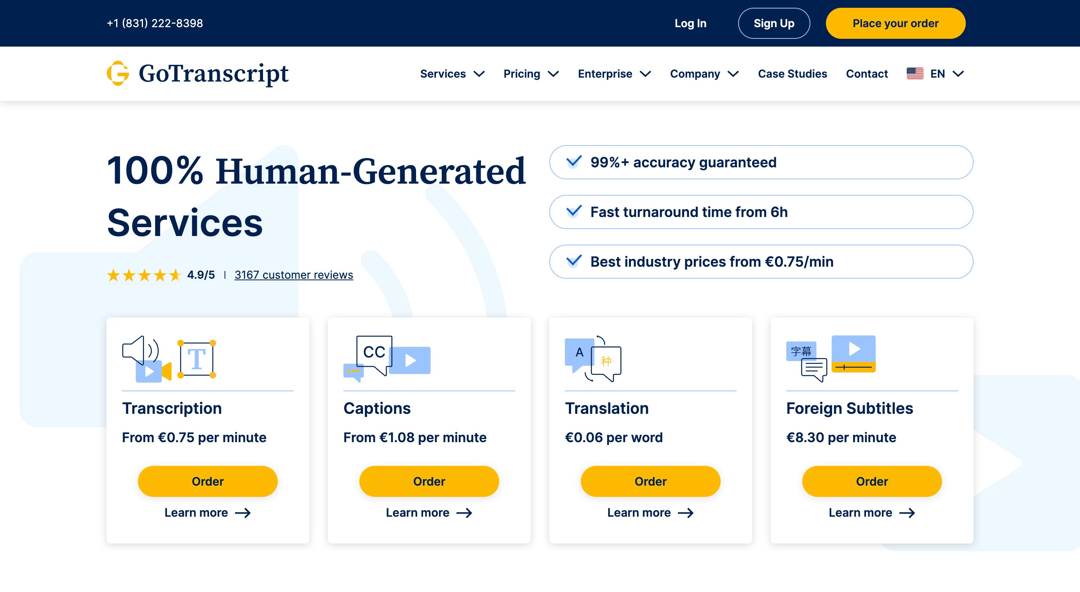Click Learn more under Transcription

[196, 513]
